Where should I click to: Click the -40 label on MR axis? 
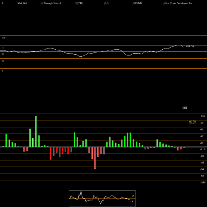202,163
